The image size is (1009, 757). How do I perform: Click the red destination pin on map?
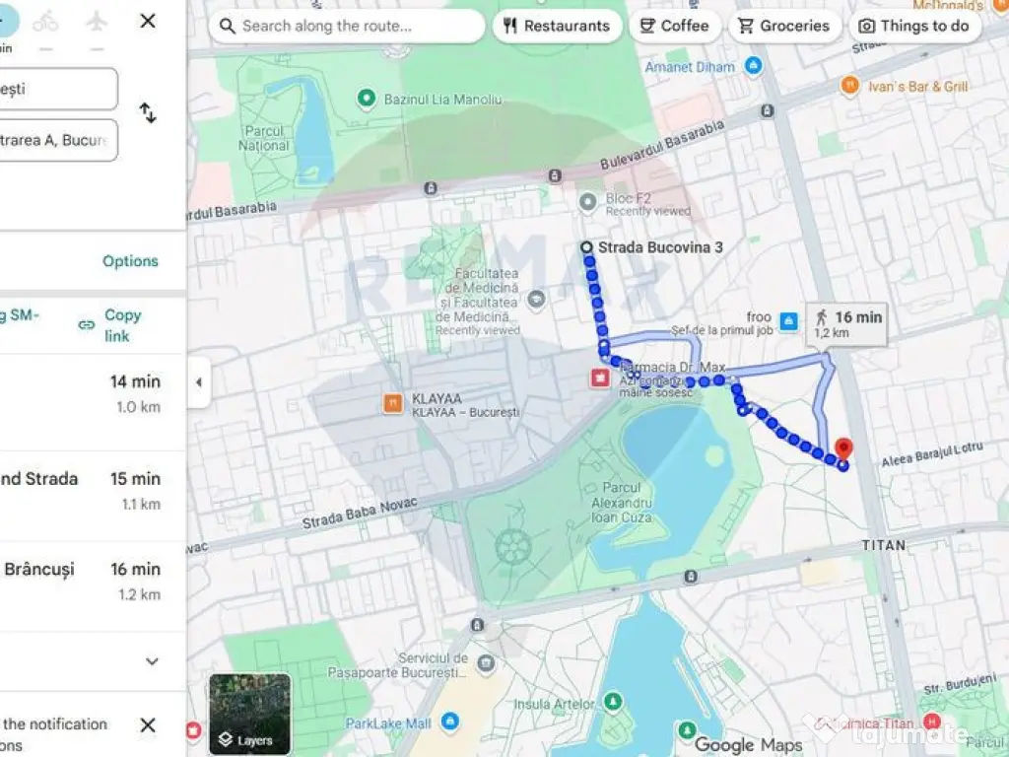point(843,449)
